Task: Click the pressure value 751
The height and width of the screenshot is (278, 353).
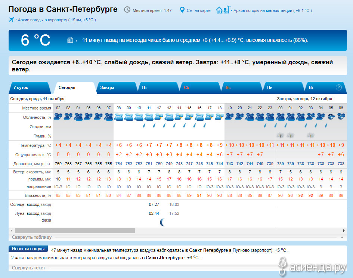Action: pos(149,164)
